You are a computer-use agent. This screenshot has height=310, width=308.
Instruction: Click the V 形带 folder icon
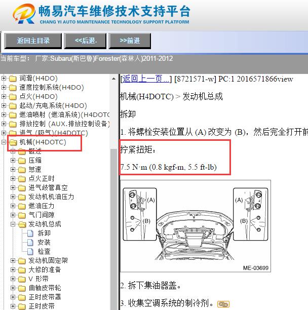tap(22, 279)
